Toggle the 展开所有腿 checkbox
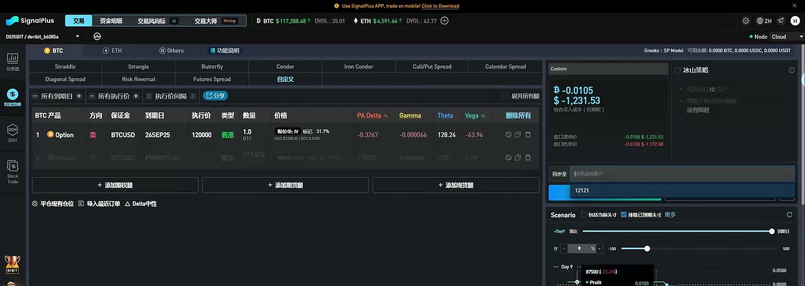 (505, 96)
